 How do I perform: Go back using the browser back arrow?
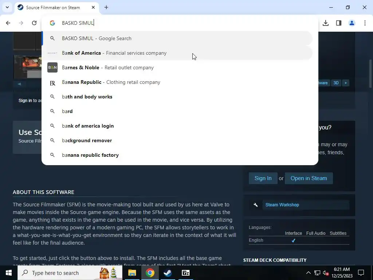[x=8, y=23]
